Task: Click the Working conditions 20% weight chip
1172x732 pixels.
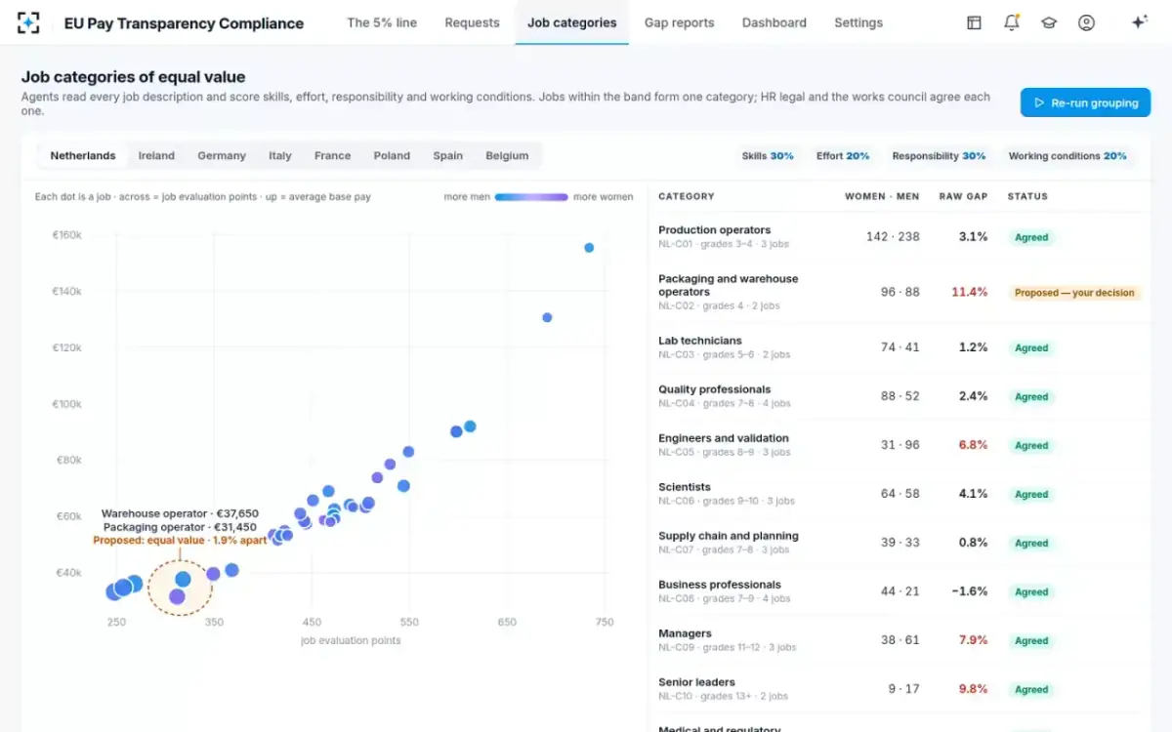Action: point(1067,156)
